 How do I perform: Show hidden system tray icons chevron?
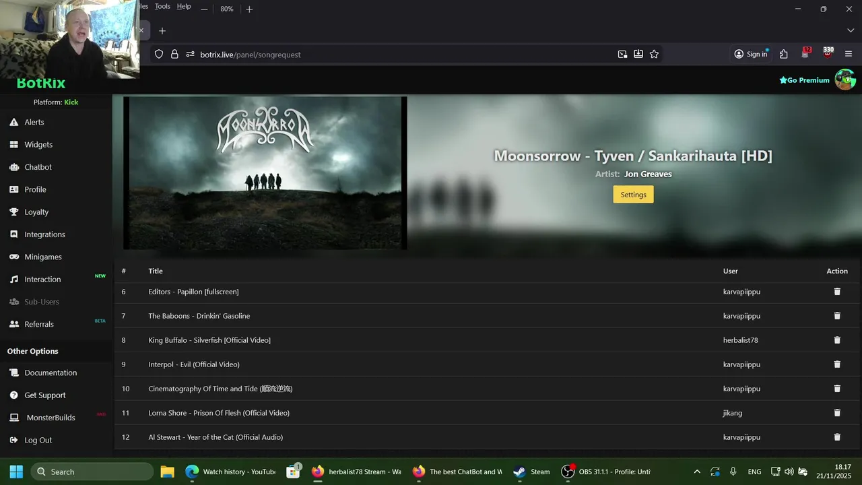coord(697,472)
